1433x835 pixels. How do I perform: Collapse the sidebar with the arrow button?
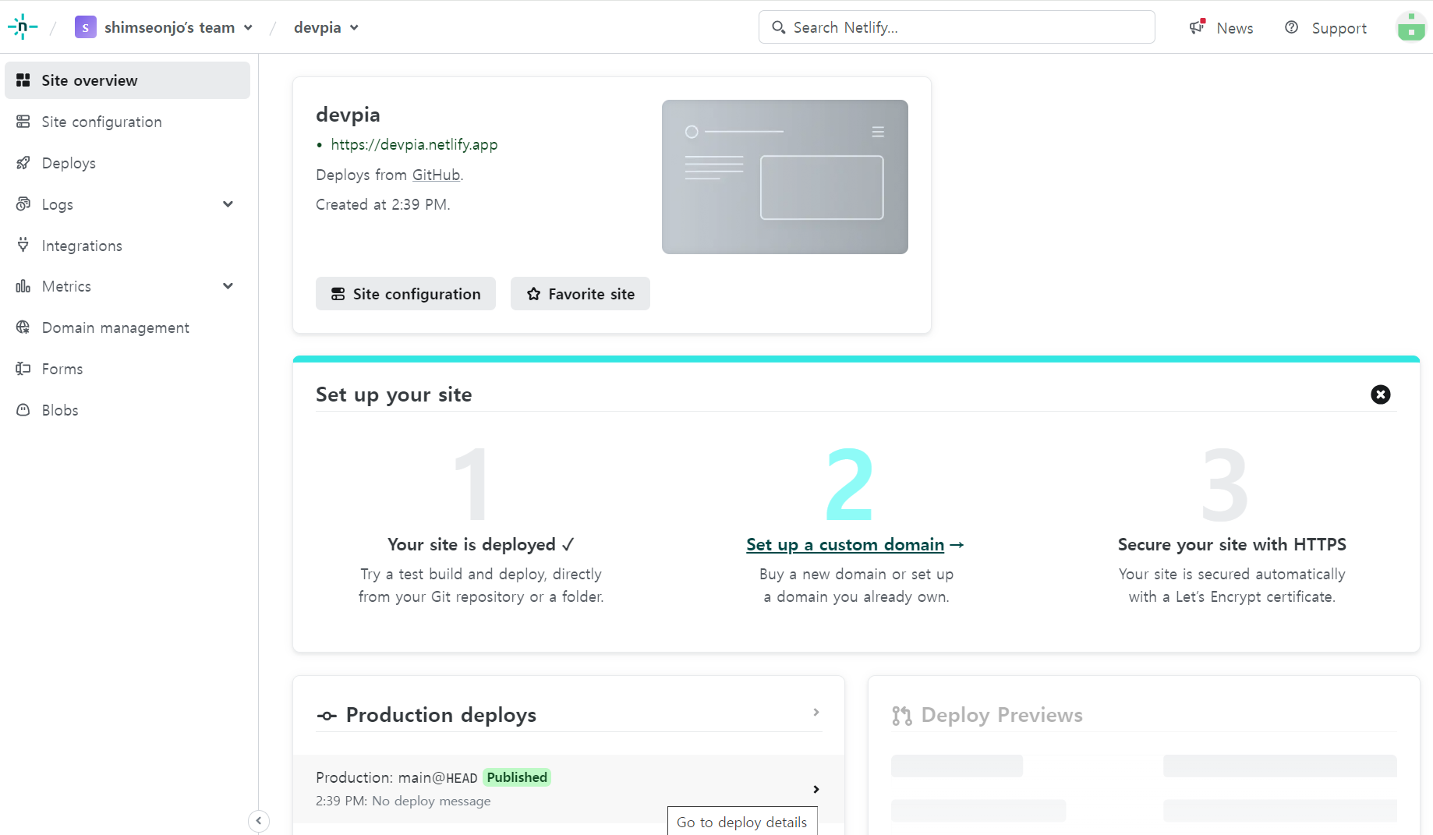click(x=259, y=821)
